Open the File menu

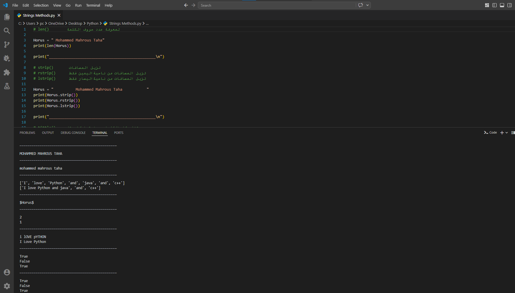coord(15,5)
